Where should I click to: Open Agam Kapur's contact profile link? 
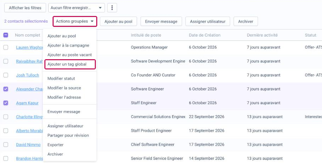[27, 103]
